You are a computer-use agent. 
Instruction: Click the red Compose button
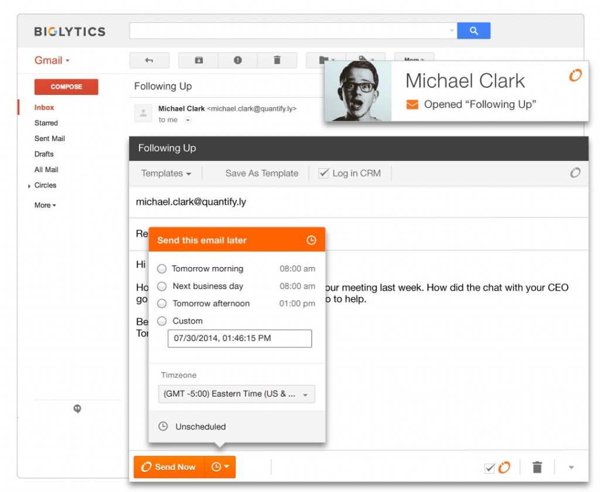(x=66, y=87)
